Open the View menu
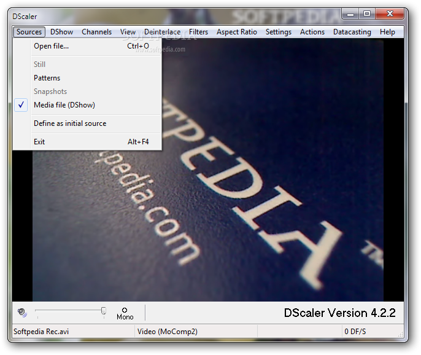Screen dimensions: 421x355 128,32
